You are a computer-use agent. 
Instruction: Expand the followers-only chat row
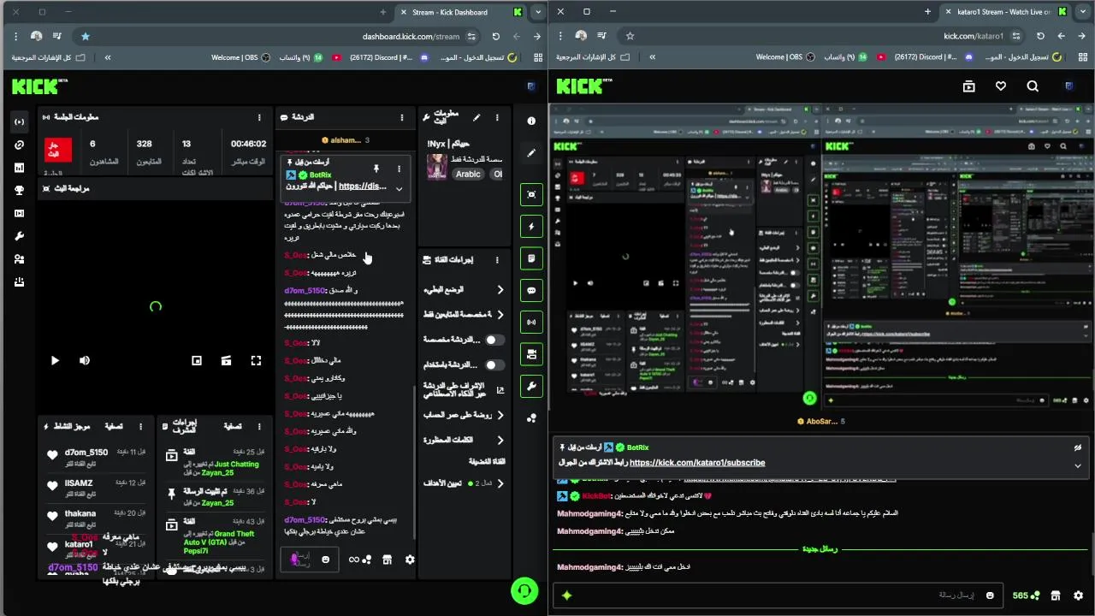(x=463, y=315)
